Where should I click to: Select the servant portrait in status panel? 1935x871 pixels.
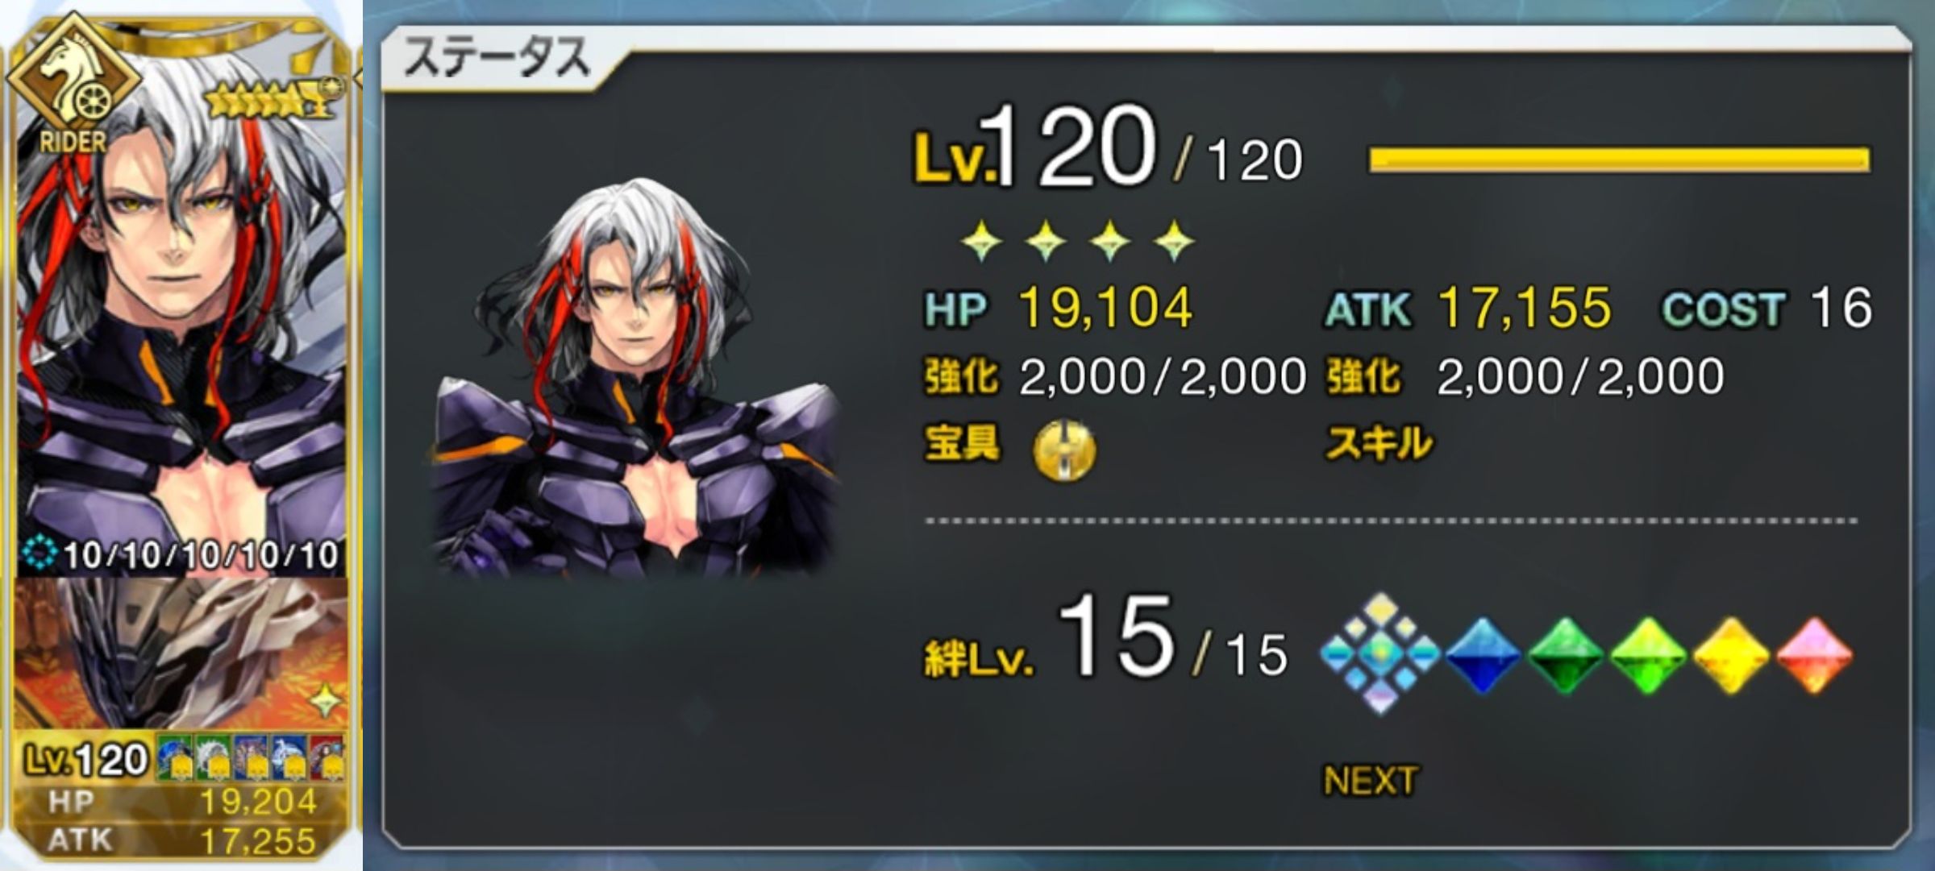637,379
